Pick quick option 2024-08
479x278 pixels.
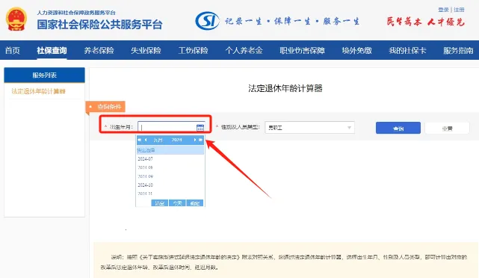[146, 167]
